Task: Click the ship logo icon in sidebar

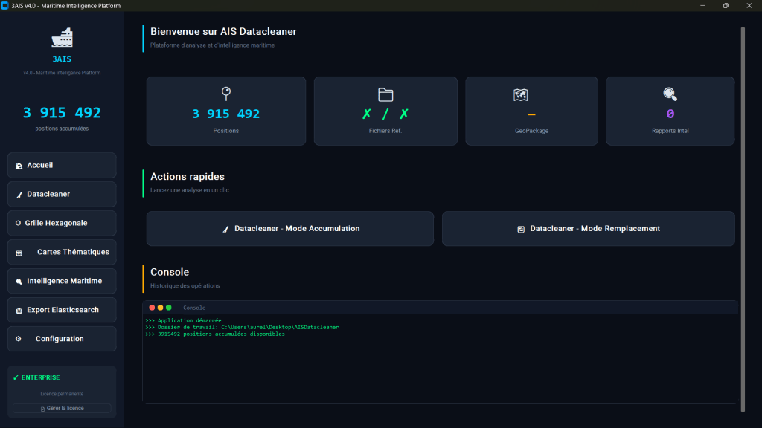Action: pyautogui.click(x=62, y=38)
